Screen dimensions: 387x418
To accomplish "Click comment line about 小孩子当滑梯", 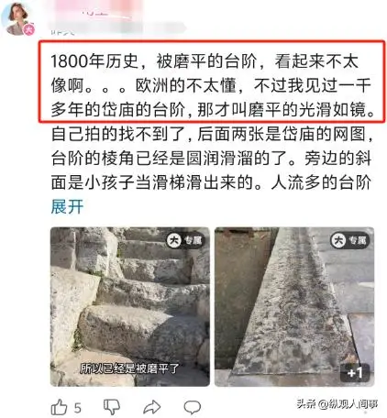I will 211,183.
